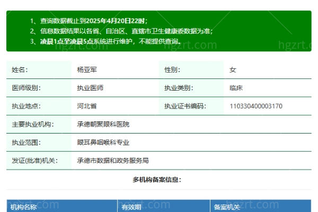The image size is (318, 212).
Task: Click the 执业证书编码 field label
Action: pos(184,106)
